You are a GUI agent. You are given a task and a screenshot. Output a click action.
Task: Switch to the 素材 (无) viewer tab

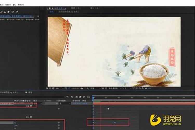95,8
